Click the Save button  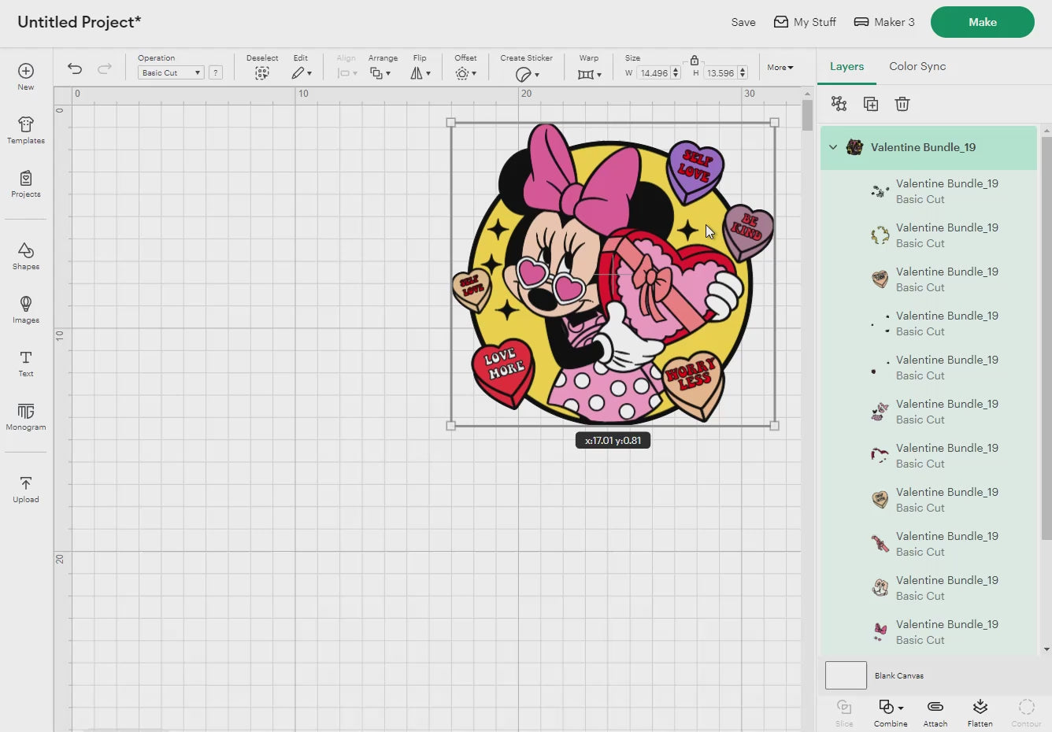tap(743, 22)
